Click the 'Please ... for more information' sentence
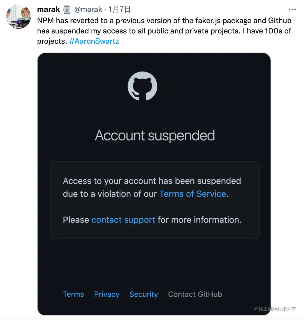 [x=152, y=220]
